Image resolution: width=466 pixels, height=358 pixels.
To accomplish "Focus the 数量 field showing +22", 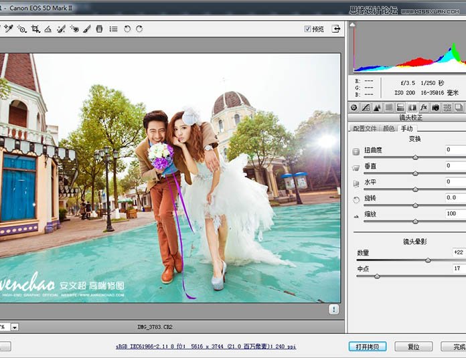I will click(459, 252).
